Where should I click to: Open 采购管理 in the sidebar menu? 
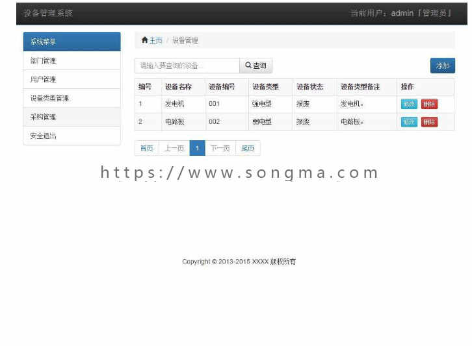pyautogui.click(x=72, y=117)
